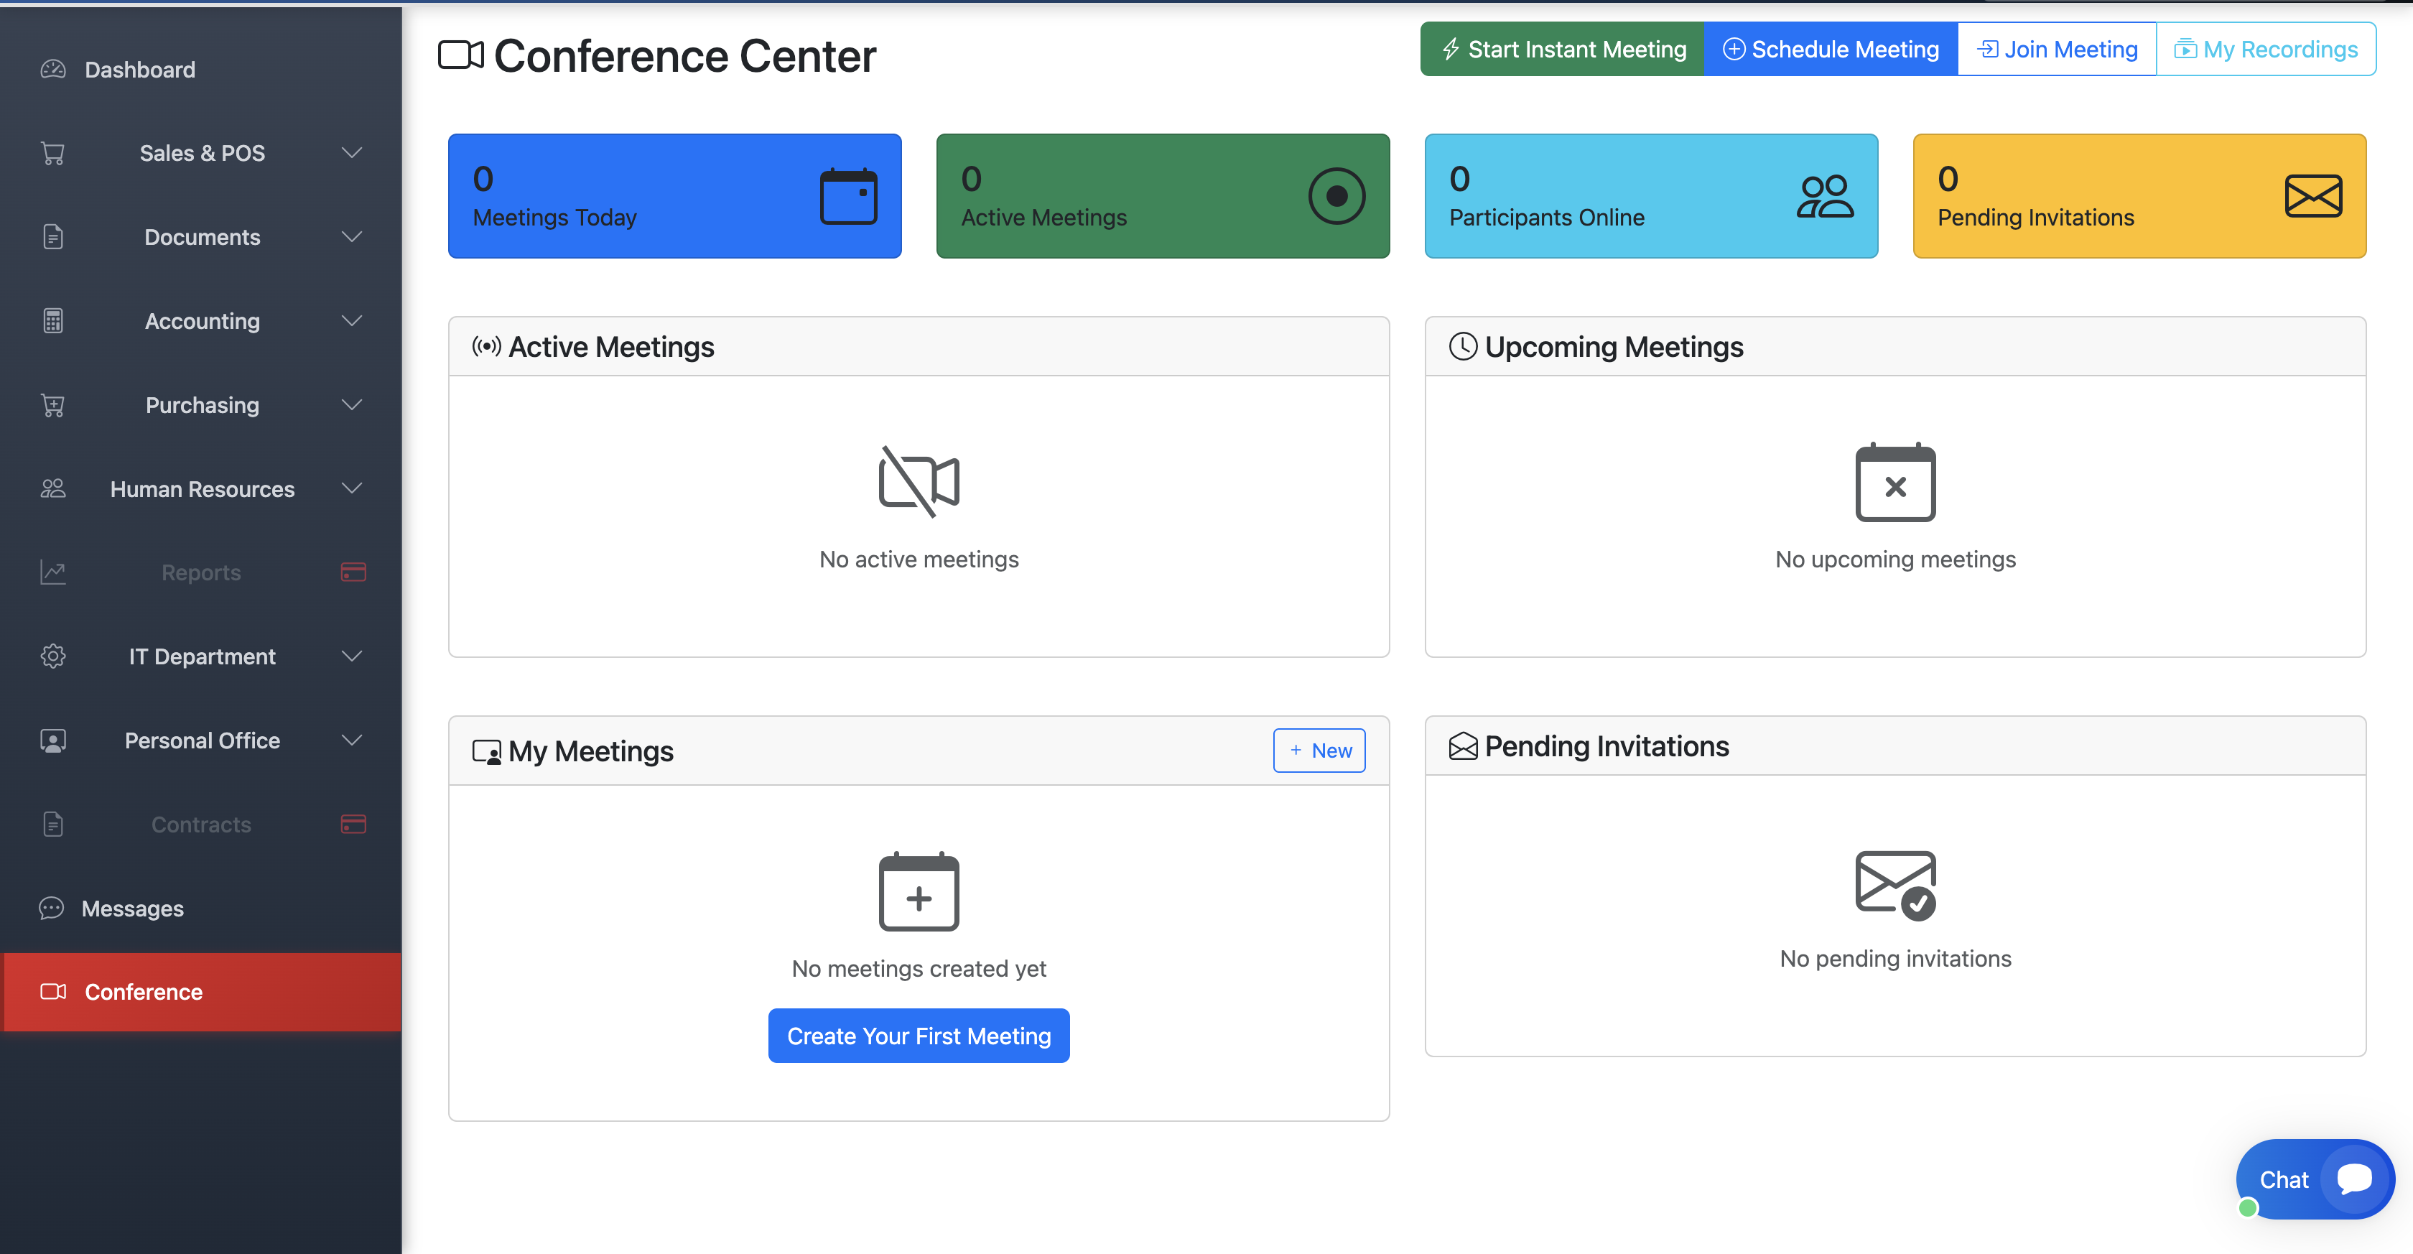Click the New button in My Meetings
The height and width of the screenshot is (1254, 2413).
(1320, 750)
